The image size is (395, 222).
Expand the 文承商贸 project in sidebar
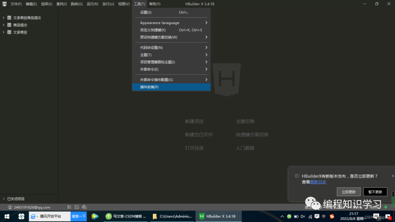[x=4, y=32]
